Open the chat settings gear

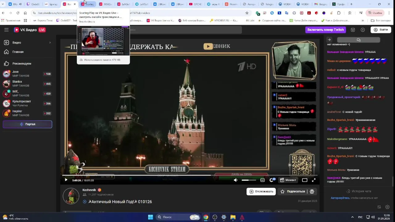click(x=388, y=207)
